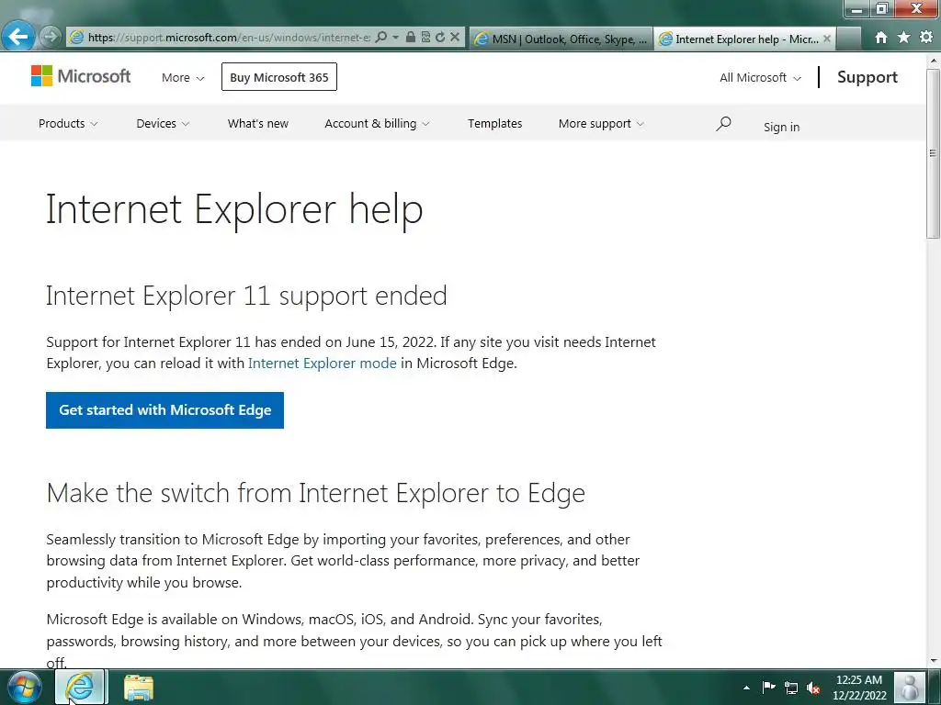Open a new blank tab button
The height and width of the screenshot is (705, 941).
pos(848,39)
